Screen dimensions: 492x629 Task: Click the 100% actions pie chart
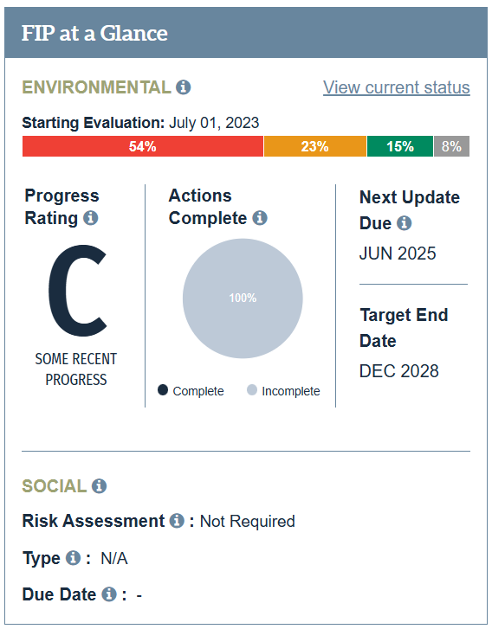click(243, 298)
